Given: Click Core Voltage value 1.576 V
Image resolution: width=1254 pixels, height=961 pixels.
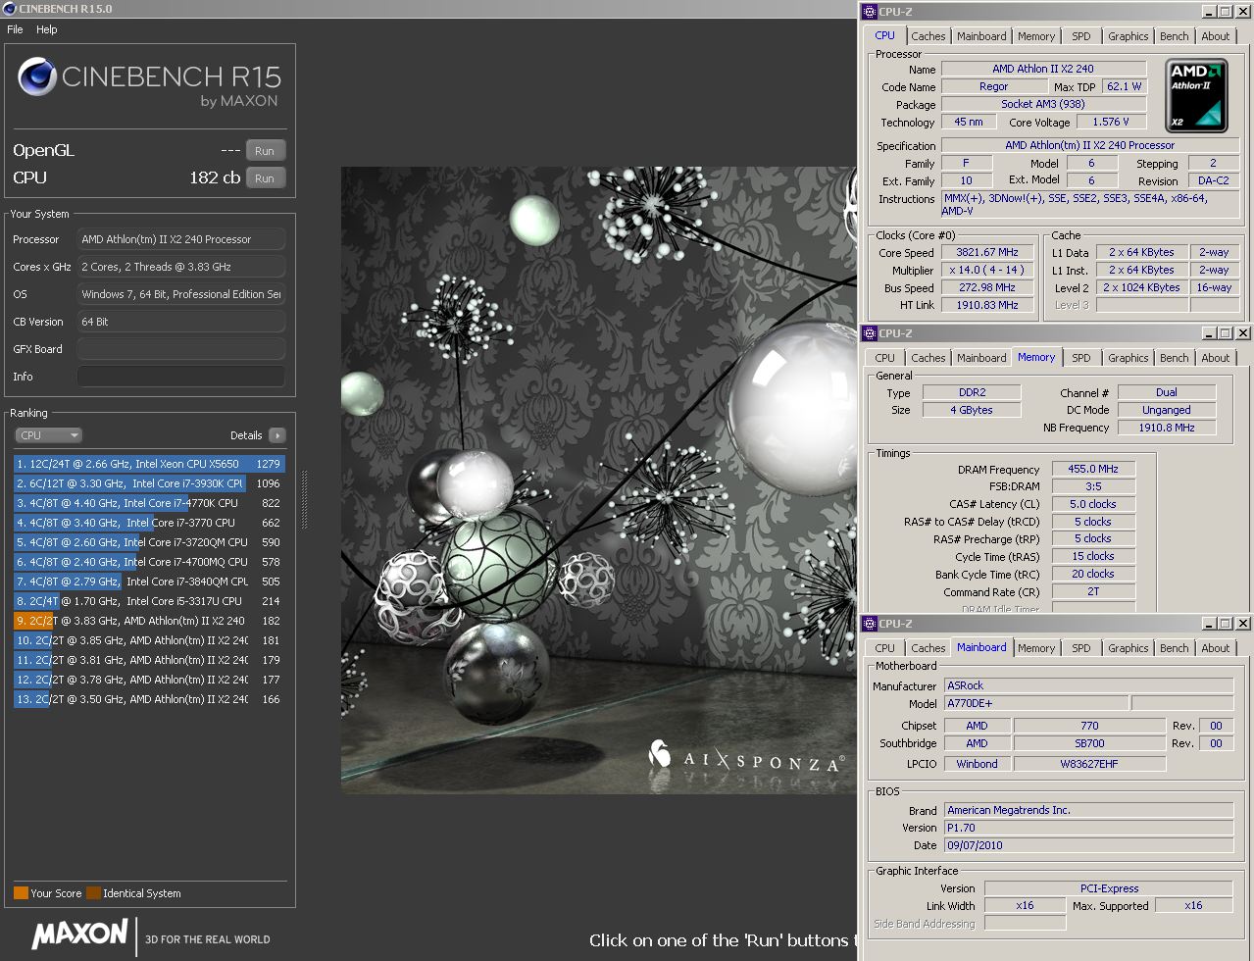Looking at the screenshot, I should click(x=1111, y=122).
